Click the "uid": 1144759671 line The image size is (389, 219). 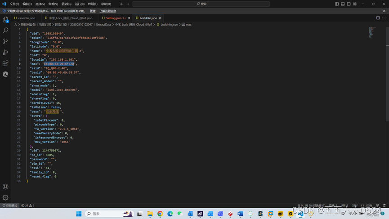[x=46, y=151]
